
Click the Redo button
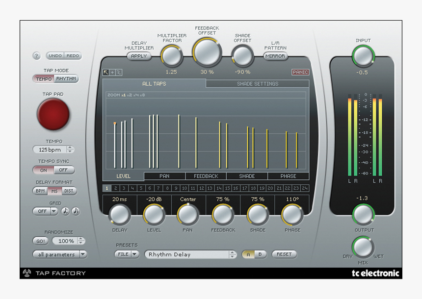tap(73, 56)
